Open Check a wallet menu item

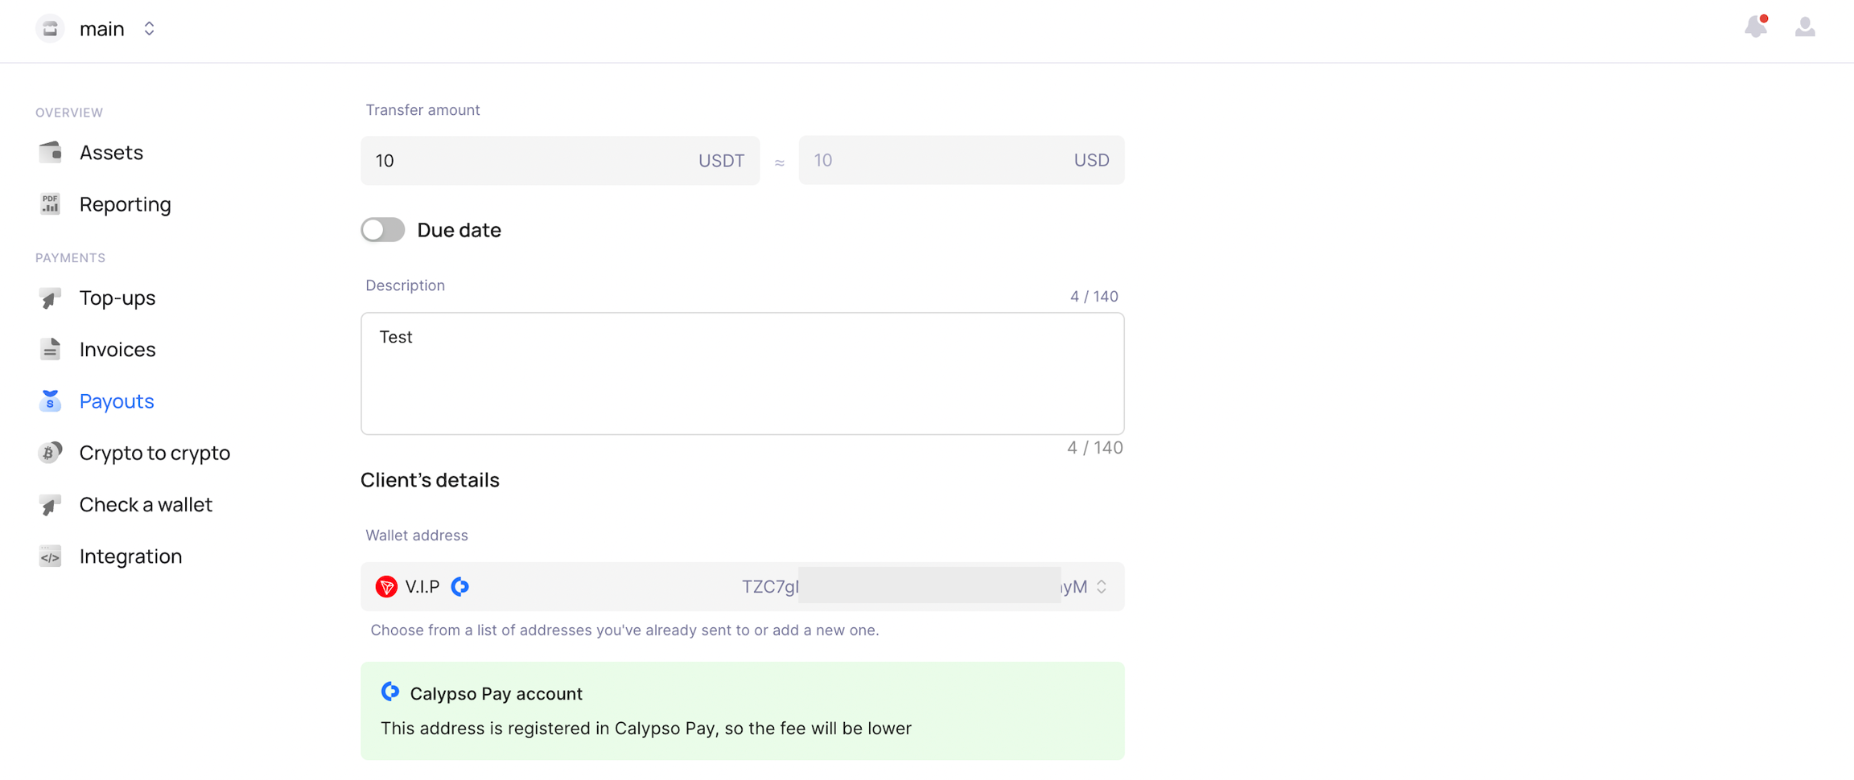point(146,504)
